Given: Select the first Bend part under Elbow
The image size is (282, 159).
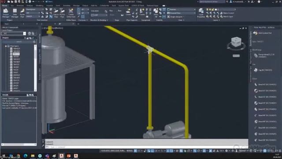Looking at the screenshot, I should tap(265, 84).
